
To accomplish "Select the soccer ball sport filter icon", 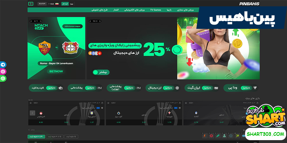I will [231, 136].
